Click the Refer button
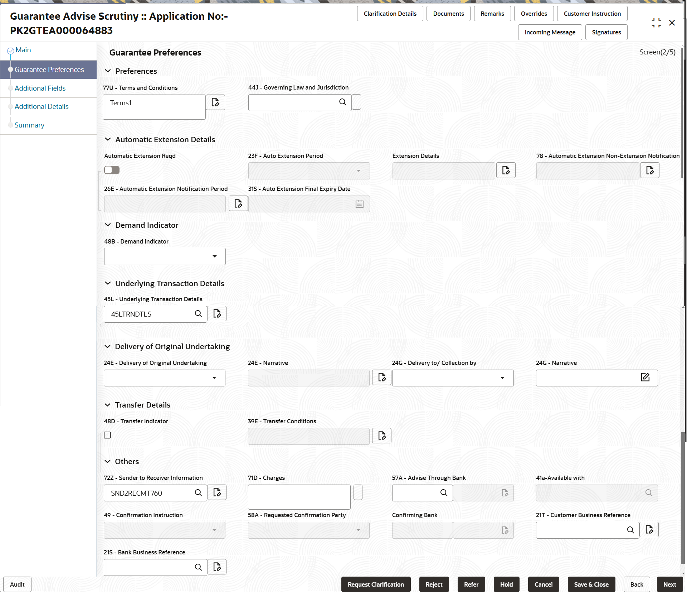Image resolution: width=687 pixels, height=592 pixels. pos(471,584)
